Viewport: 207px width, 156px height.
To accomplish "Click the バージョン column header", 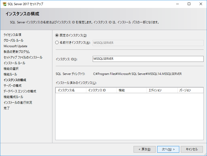I will [x=191, y=90].
